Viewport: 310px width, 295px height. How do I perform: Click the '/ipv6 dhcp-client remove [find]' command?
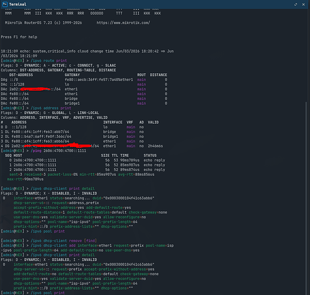pyautogui.click(x=64, y=241)
